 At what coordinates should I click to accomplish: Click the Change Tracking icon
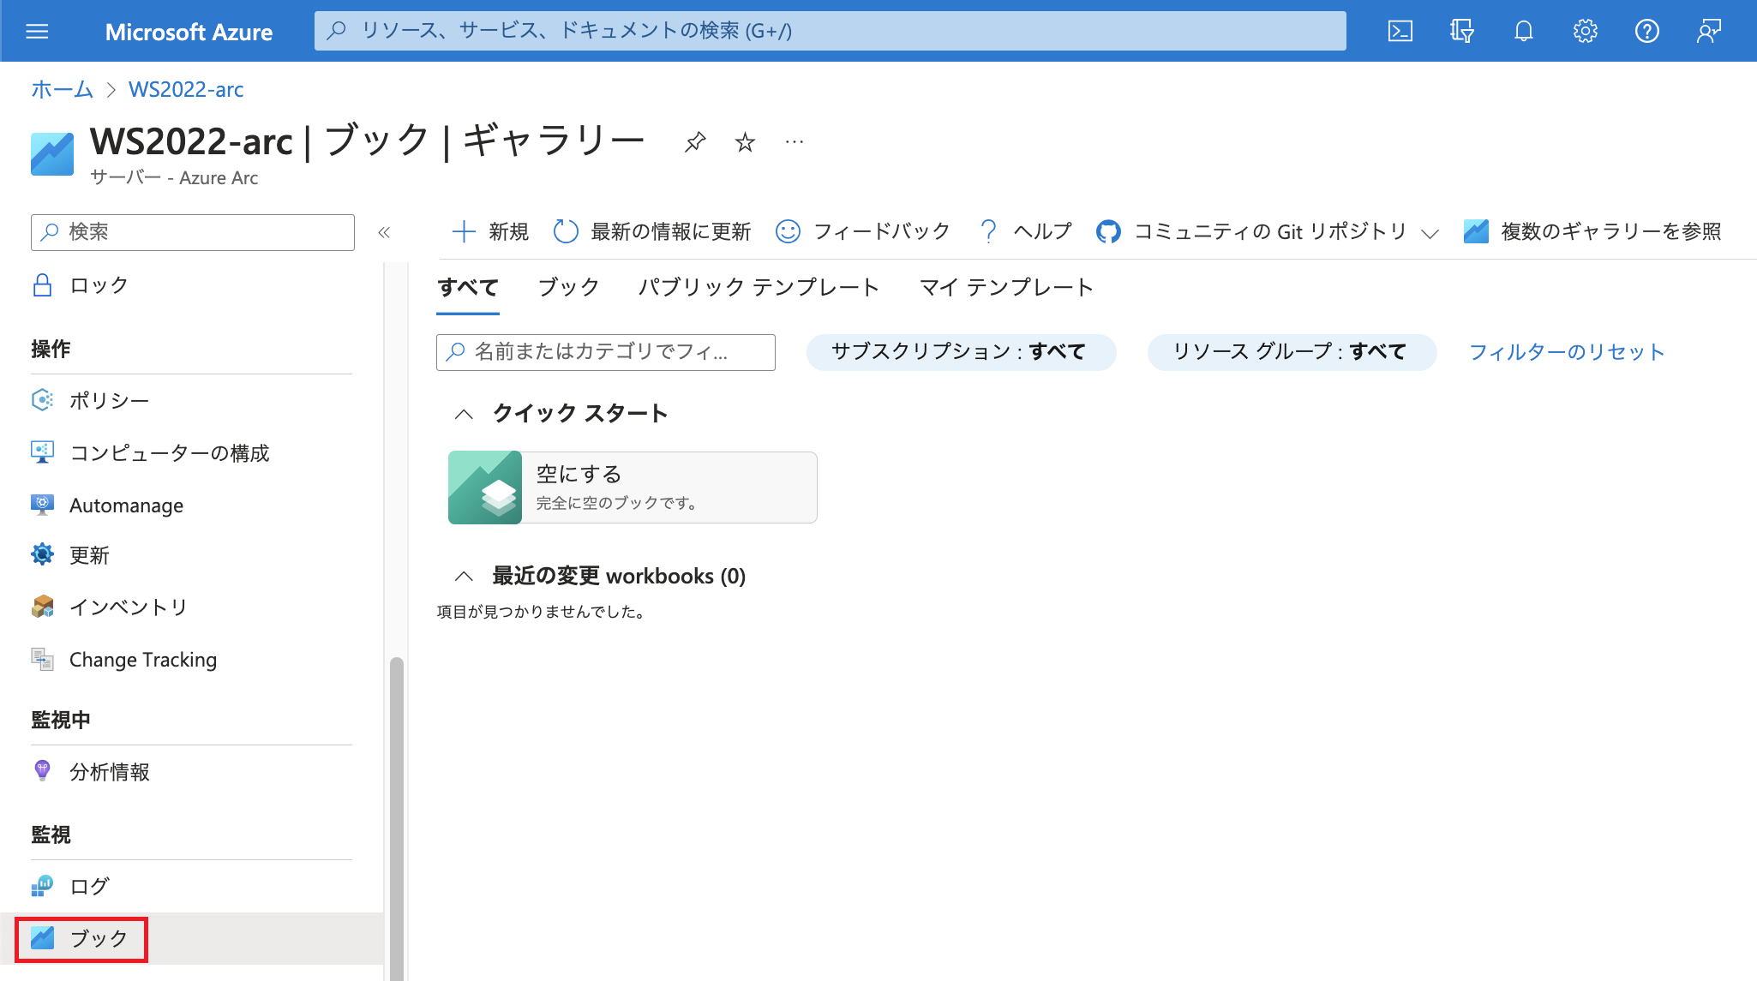click(x=42, y=659)
